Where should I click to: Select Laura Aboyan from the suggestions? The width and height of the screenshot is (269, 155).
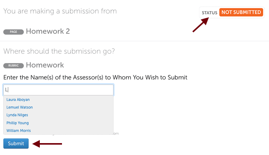tap(18, 100)
